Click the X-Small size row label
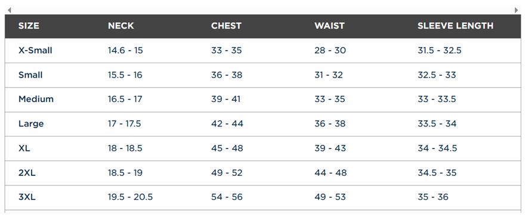Viewport: 532px width, 223px height. pos(35,50)
